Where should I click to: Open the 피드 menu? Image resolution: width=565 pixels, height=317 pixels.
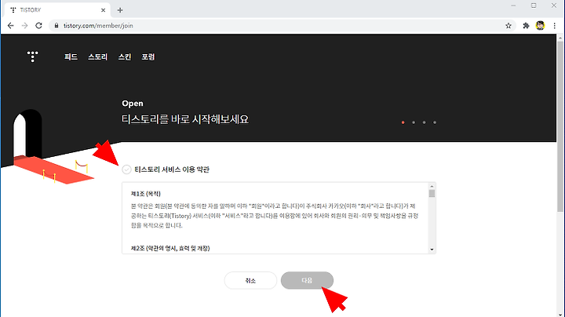pos(71,57)
